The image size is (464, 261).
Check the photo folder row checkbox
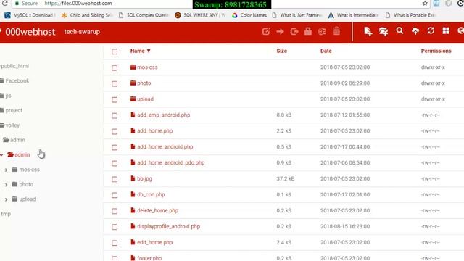pyautogui.click(x=115, y=84)
